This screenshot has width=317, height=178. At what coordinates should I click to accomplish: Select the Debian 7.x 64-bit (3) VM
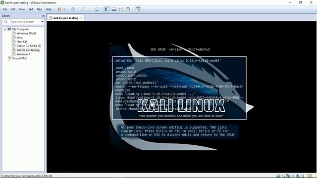pyautogui.click(x=29, y=46)
